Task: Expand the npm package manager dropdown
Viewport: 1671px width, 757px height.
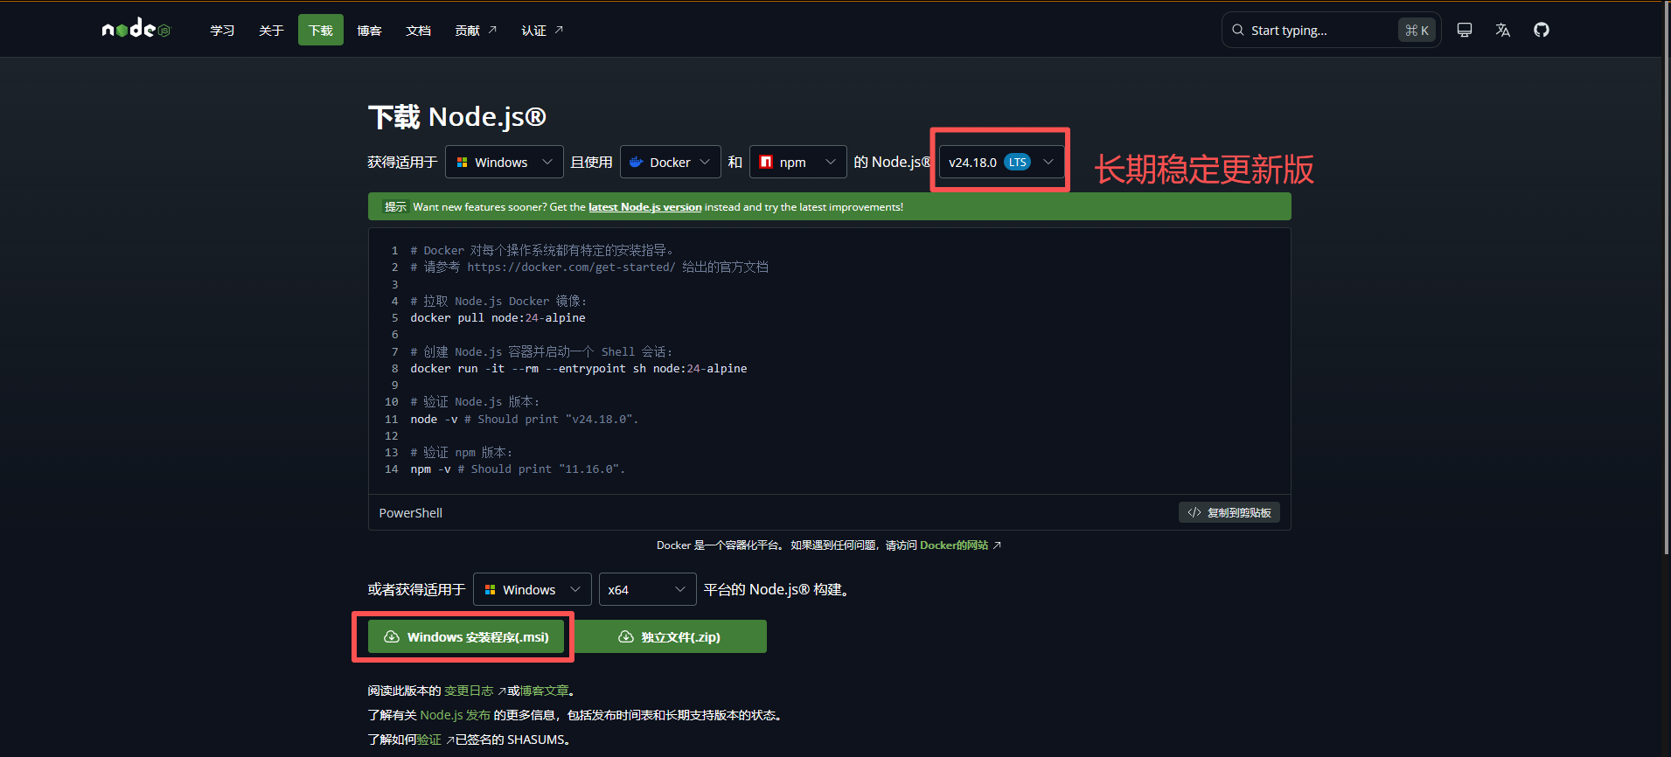Action: tap(798, 162)
